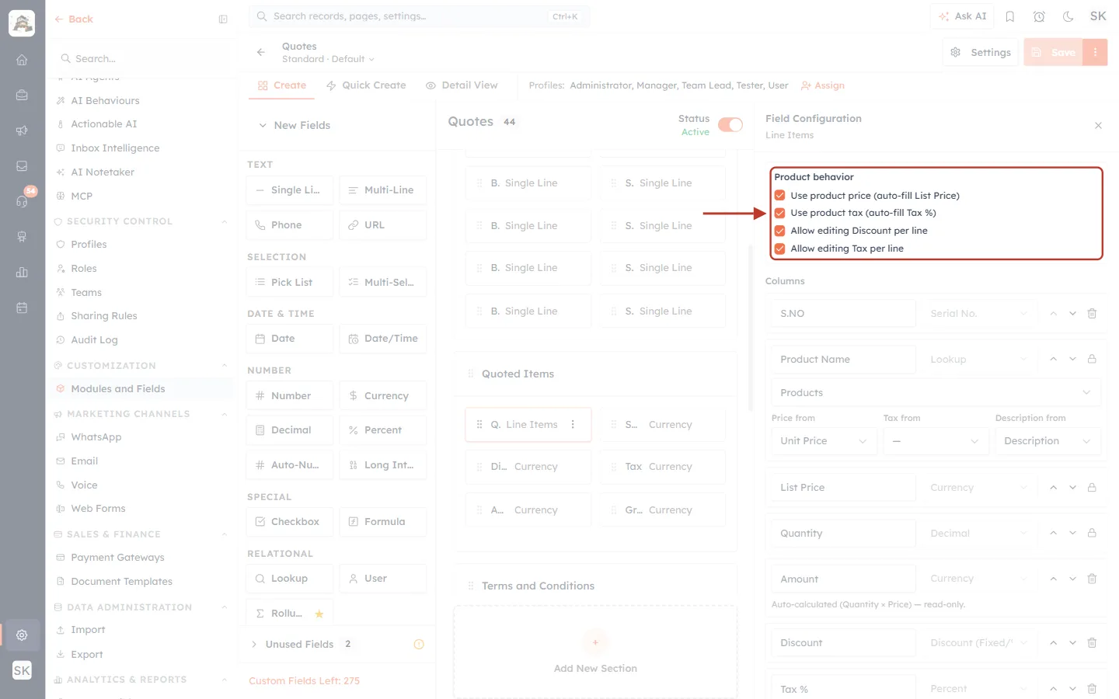Image resolution: width=1119 pixels, height=699 pixels.
Task: Close the Field Configuration panel
Action: pyautogui.click(x=1098, y=125)
